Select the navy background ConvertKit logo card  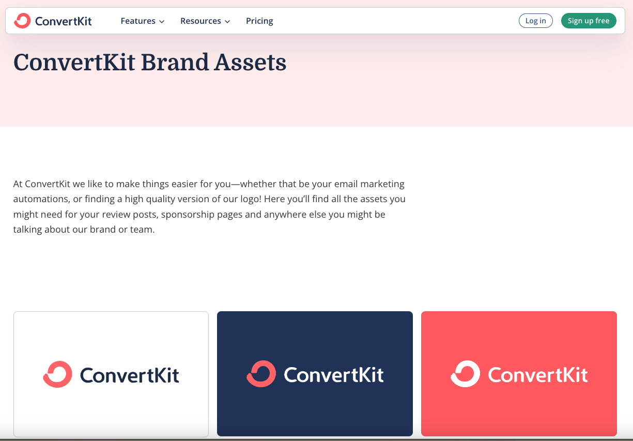[315, 374]
